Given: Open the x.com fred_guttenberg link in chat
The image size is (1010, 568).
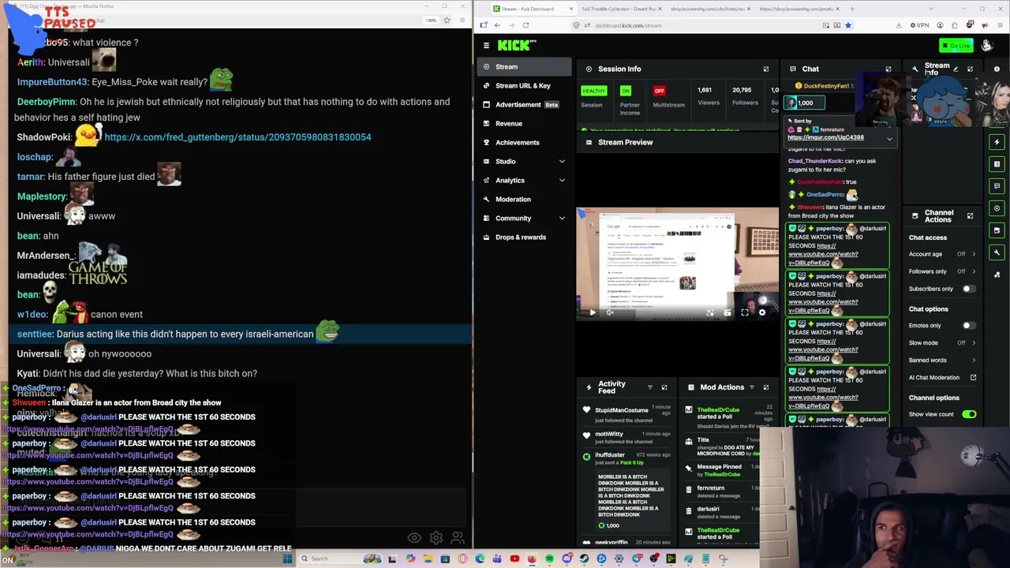Looking at the screenshot, I should tap(238, 137).
